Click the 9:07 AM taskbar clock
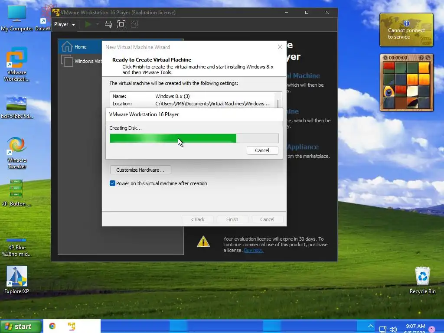The width and height of the screenshot is (444, 333). 415,326
